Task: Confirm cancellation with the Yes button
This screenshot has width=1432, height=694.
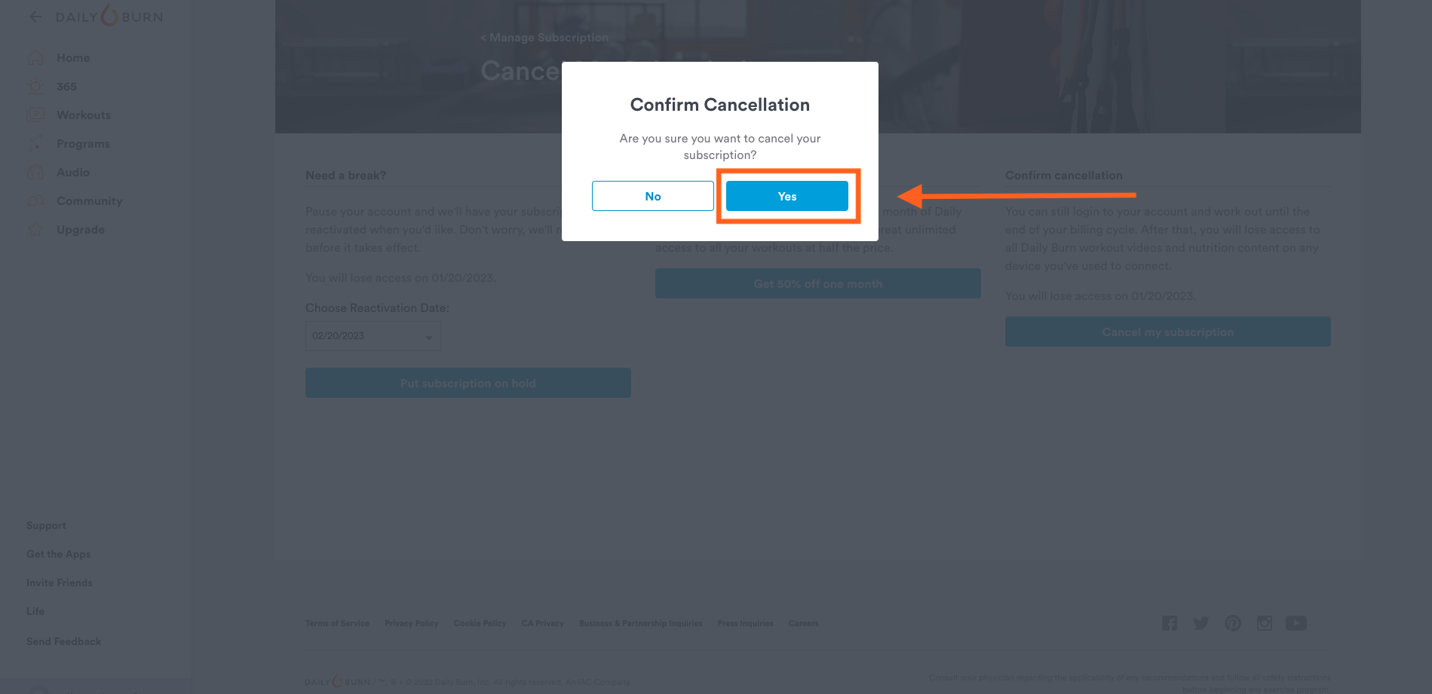Action: click(787, 196)
